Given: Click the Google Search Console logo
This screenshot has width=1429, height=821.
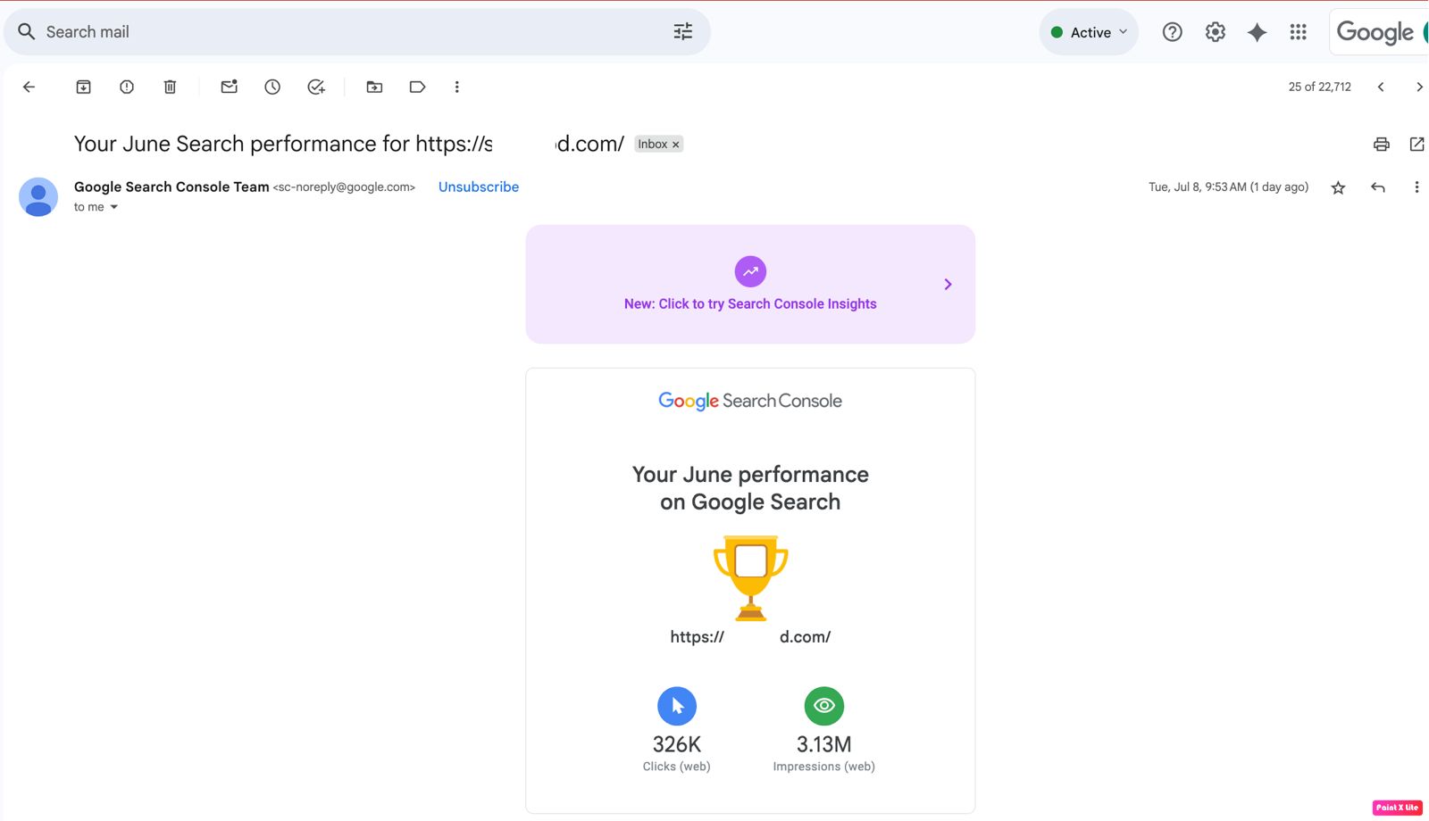Looking at the screenshot, I should tap(750, 401).
